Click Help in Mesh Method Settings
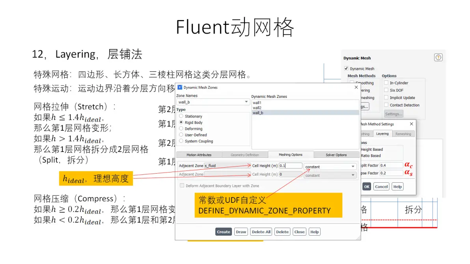 coord(397,187)
